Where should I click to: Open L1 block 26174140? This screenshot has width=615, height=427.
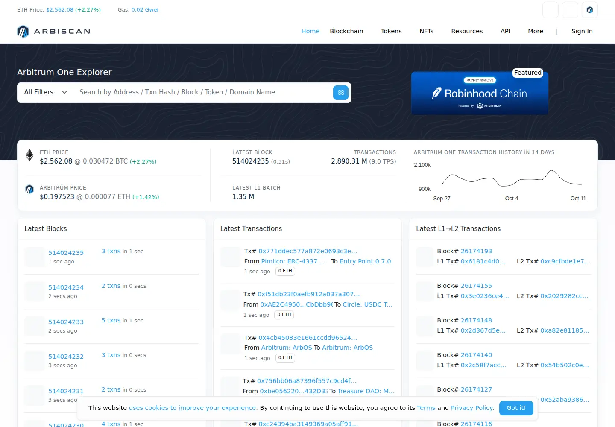[x=476, y=355]
